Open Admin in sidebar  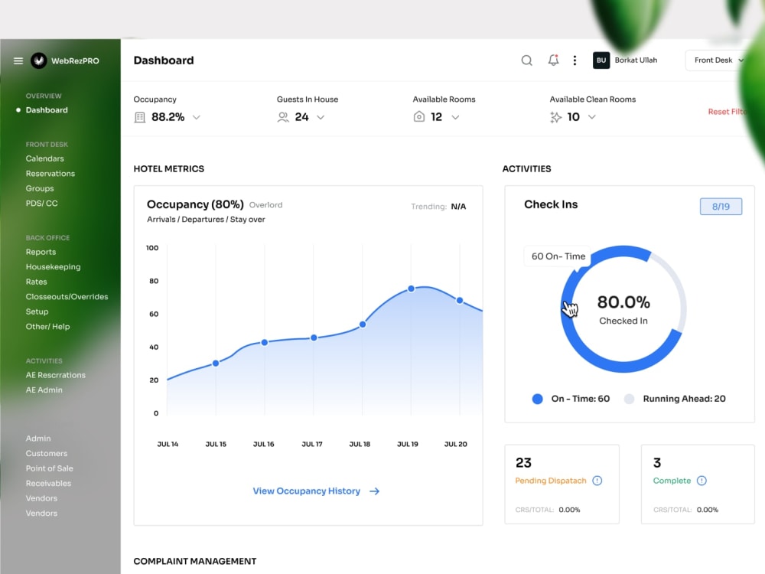click(x=38, y=439)
